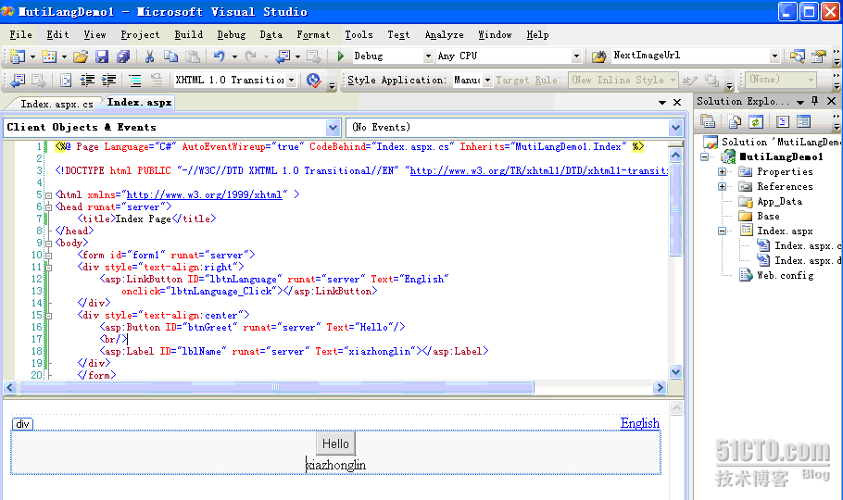
Task: Click the xhtml1-transitional DTD link on line 3
Action: click(x=539, y=170)
